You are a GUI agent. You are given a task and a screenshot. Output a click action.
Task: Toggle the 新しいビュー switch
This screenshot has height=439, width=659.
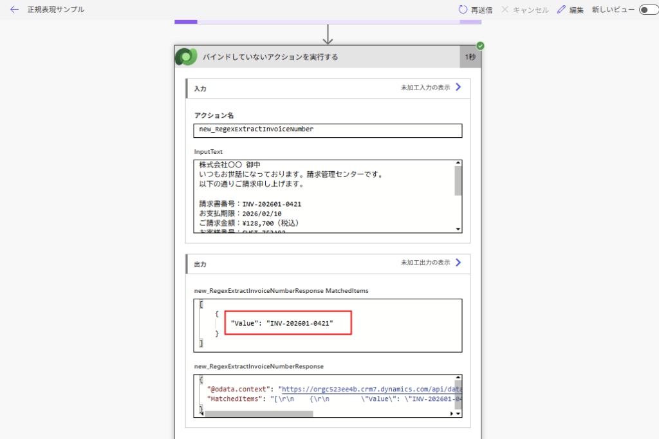[648, 10]
